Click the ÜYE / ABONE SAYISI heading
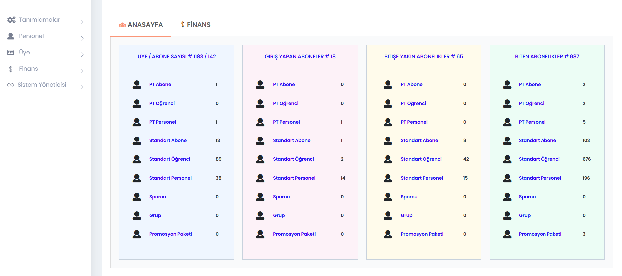622x276 pixels. pos(177,57)
